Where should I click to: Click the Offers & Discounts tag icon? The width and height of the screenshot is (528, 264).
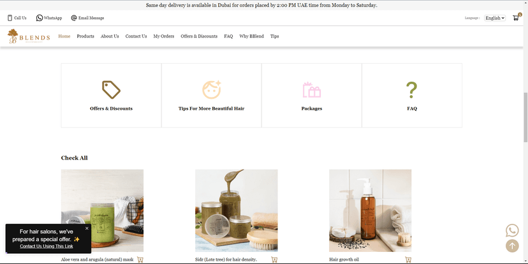[x=111, y=90]
